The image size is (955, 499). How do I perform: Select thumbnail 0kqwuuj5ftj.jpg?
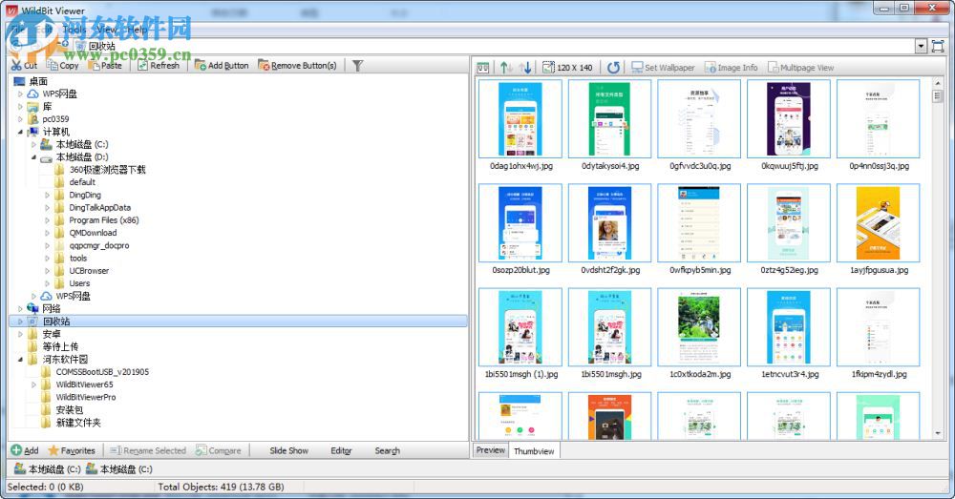tap(789, 118)
